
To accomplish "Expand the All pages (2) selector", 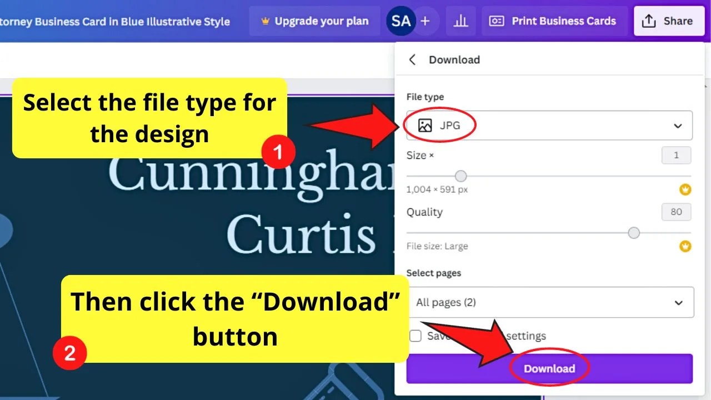I will coord(678,302).
